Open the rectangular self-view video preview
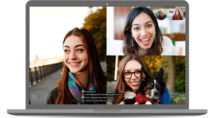 176,14
